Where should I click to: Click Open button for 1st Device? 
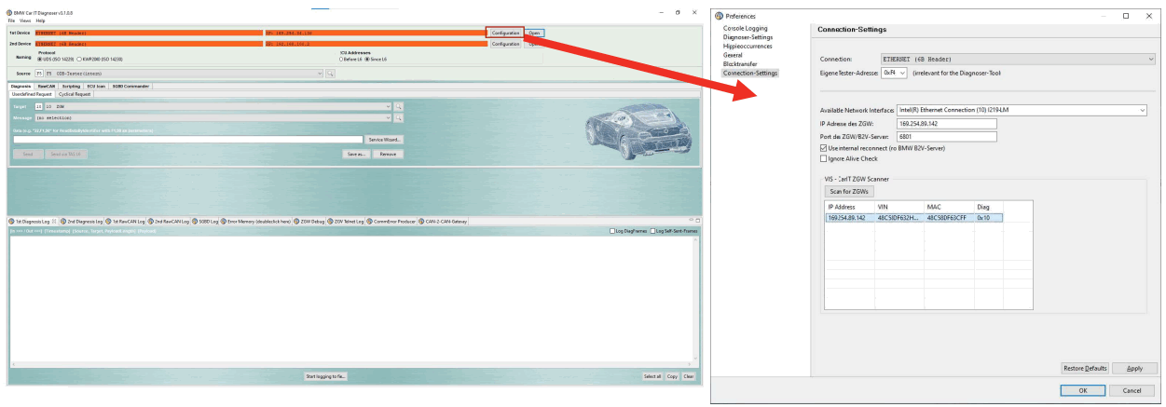click(x=534, y=33)
